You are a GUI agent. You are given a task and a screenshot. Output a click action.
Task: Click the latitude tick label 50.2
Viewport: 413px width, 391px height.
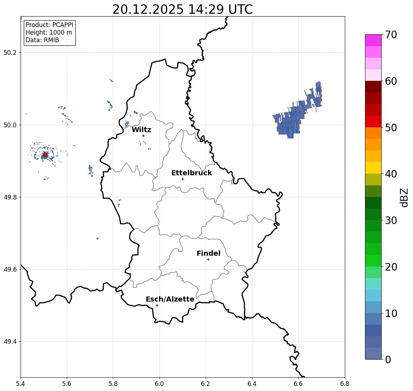click(10, 52)
